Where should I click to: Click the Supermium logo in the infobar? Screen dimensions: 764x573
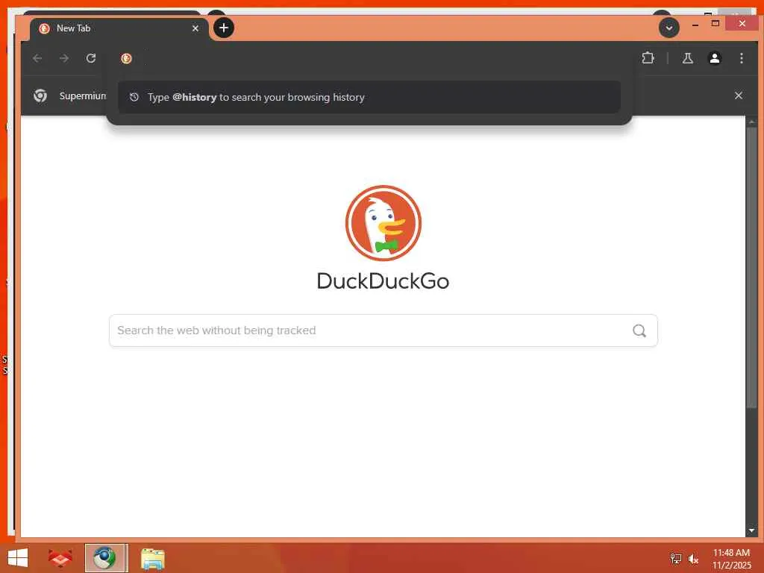[40, 95]
